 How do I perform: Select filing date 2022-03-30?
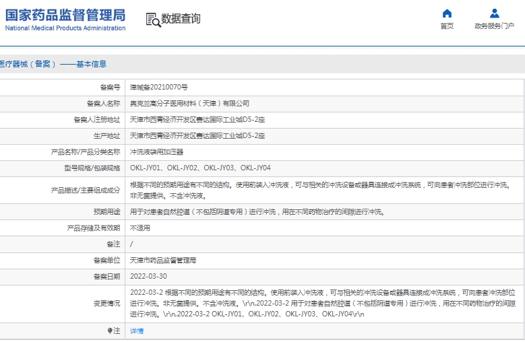coord(148,277)
